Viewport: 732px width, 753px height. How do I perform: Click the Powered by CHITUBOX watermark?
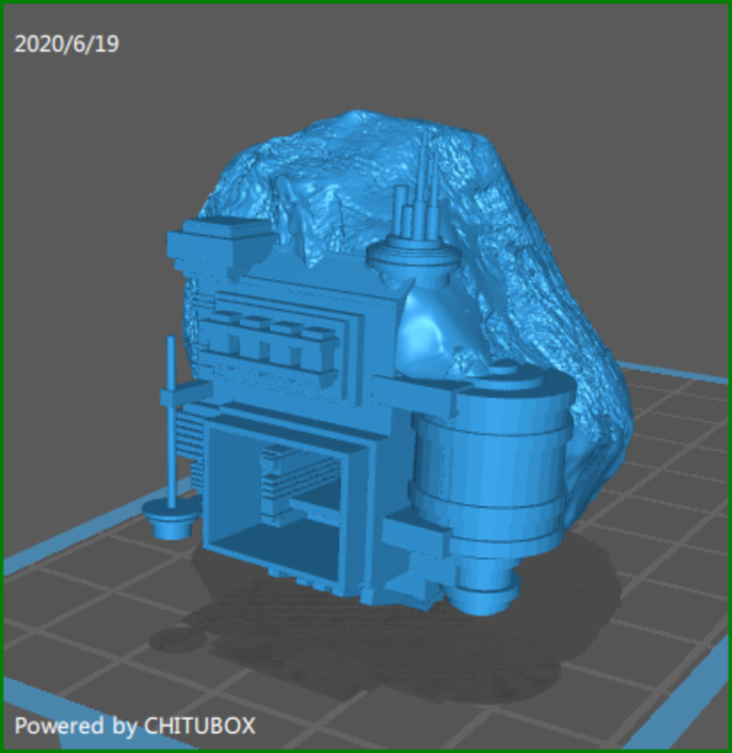coord(138,727)
